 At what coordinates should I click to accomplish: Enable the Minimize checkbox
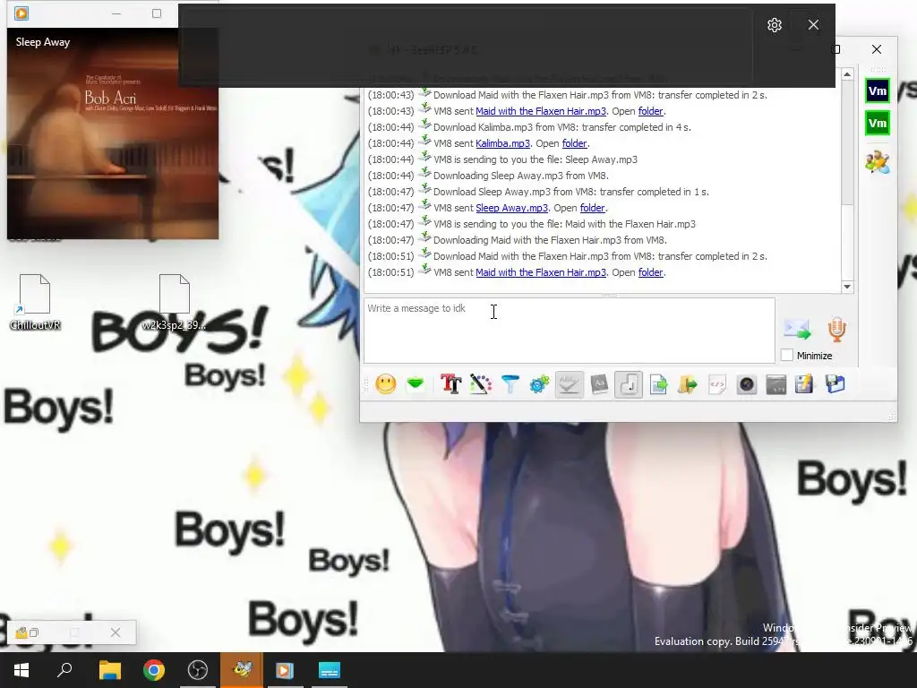[x=787, y=355]
